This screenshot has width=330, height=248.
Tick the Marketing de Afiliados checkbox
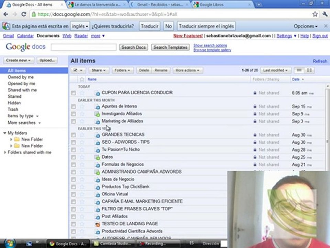74,122
